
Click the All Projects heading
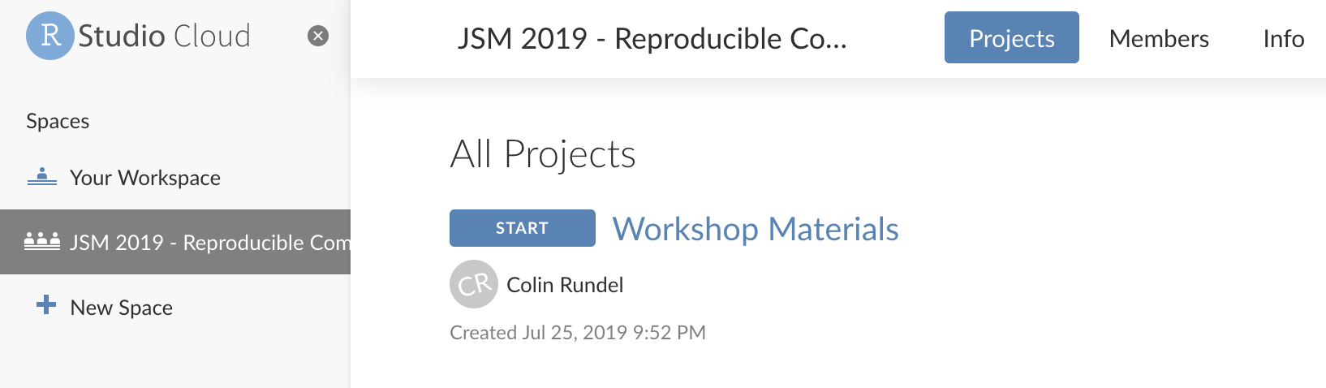pos(543,154)
